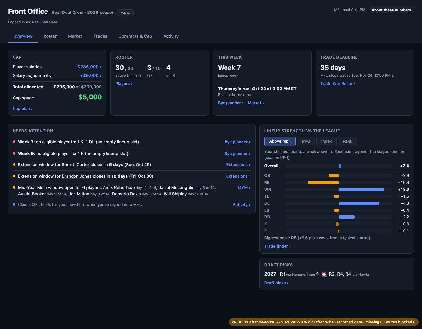Open the Contracts & Cap tab
This screenshot has width=422, height=329.
[135, 36]
